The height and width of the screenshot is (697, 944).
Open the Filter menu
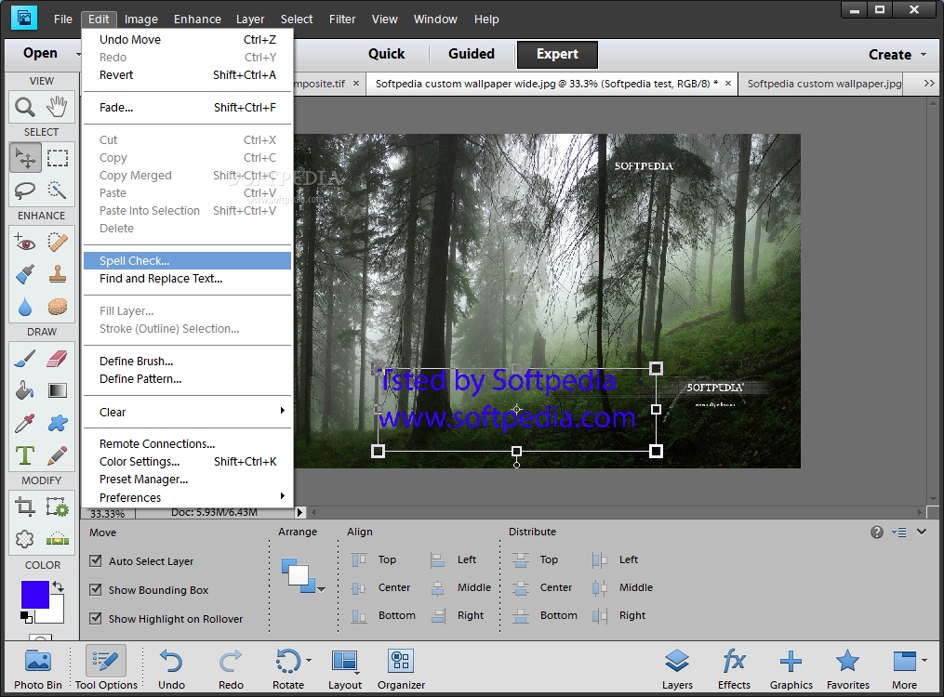point(342,20)
